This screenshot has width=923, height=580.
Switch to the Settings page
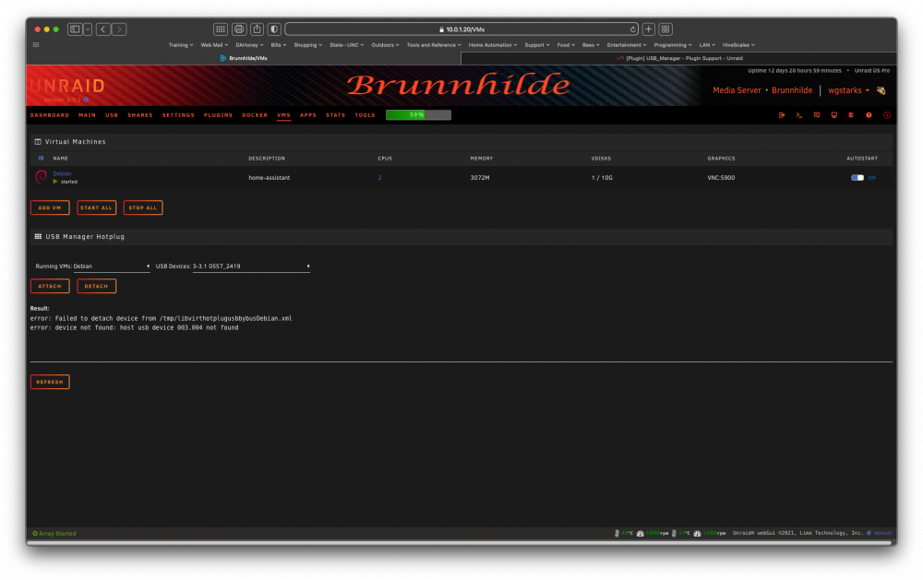point(178,115)
